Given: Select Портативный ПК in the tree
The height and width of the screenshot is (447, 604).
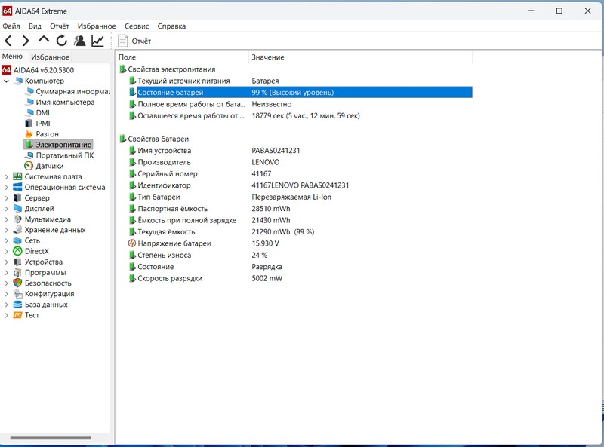Looking at the screenshot, I should [x=64, y=155].
